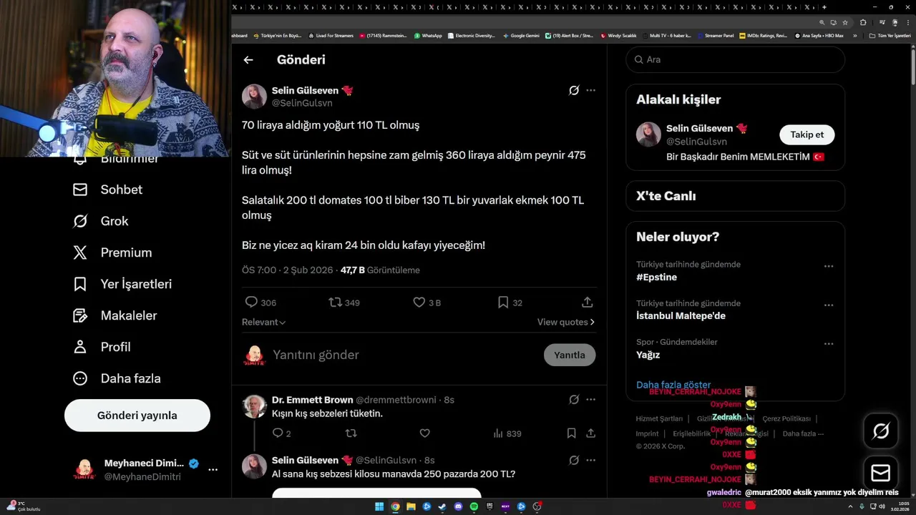This screenshot has width=916, height=515.
Task: Open the Windows Start button
Action: pos(379,507)
